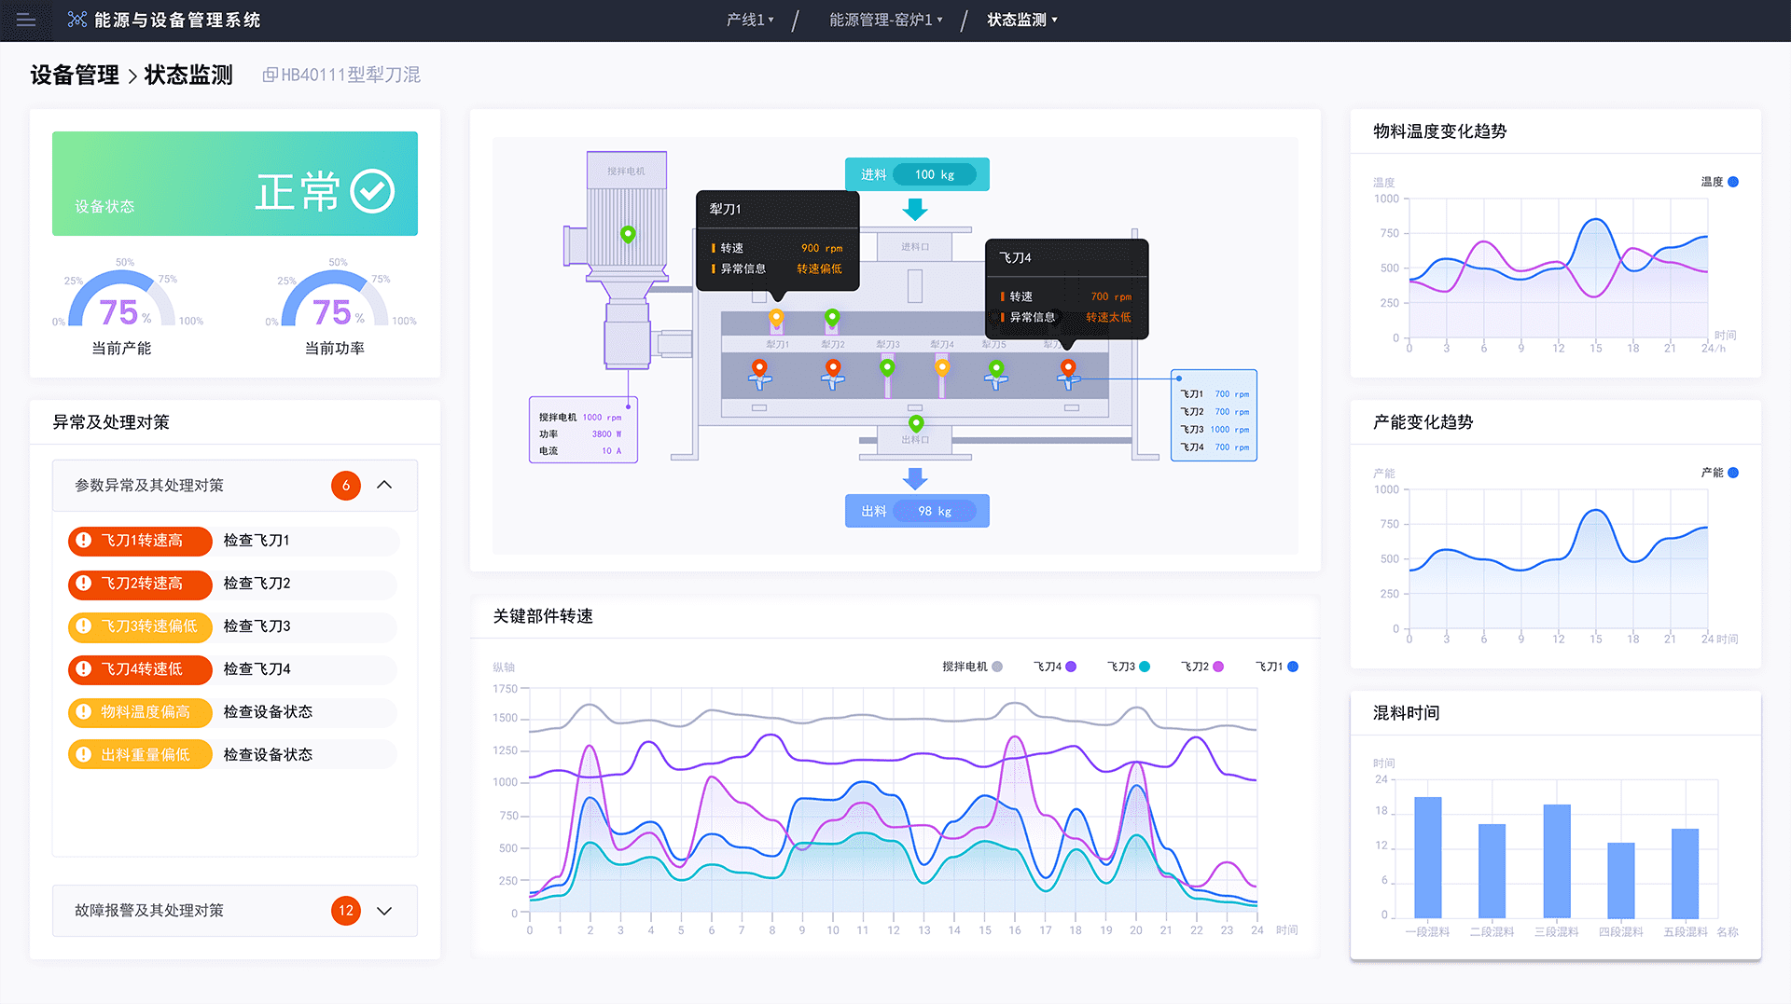
Task: Click the green marker on the 搅拌电机 motor
Action: click(628, 233)
